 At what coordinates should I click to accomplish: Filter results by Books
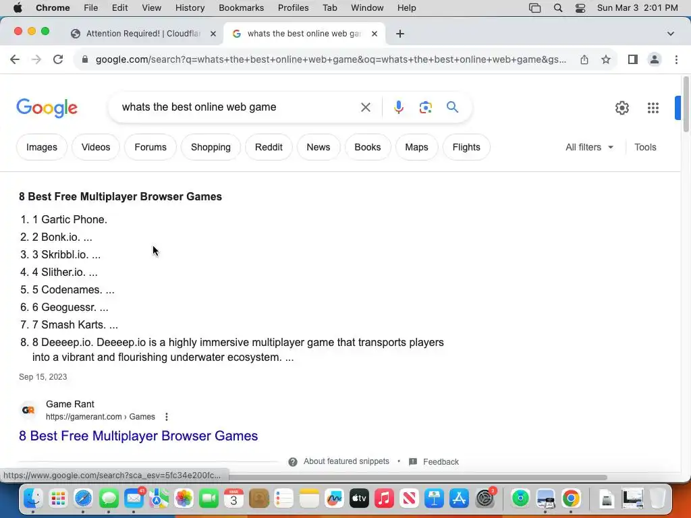368,147
